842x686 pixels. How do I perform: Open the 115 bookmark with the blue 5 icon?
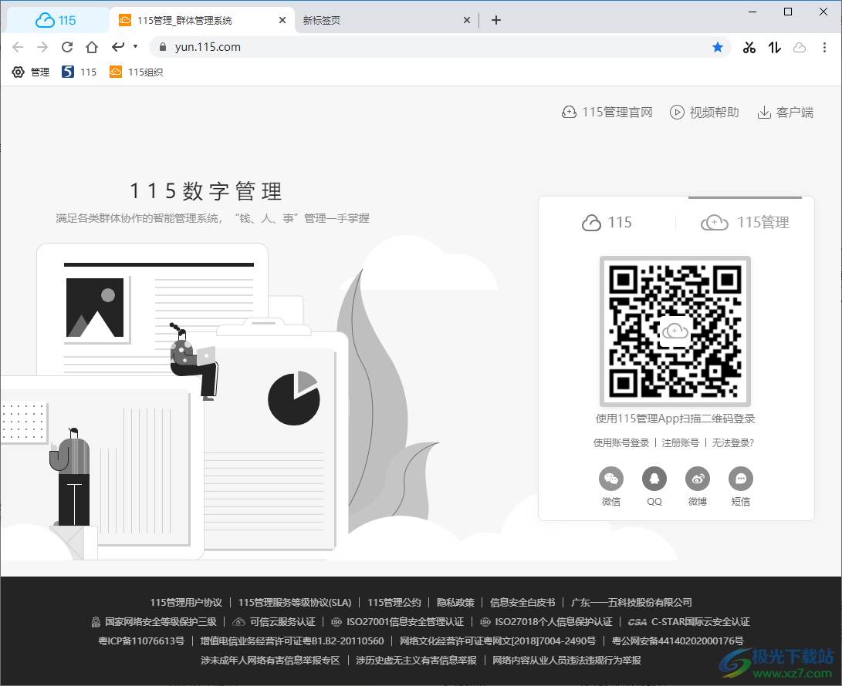[79, 72]
